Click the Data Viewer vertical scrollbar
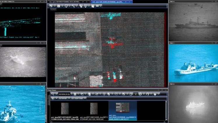 166,110
